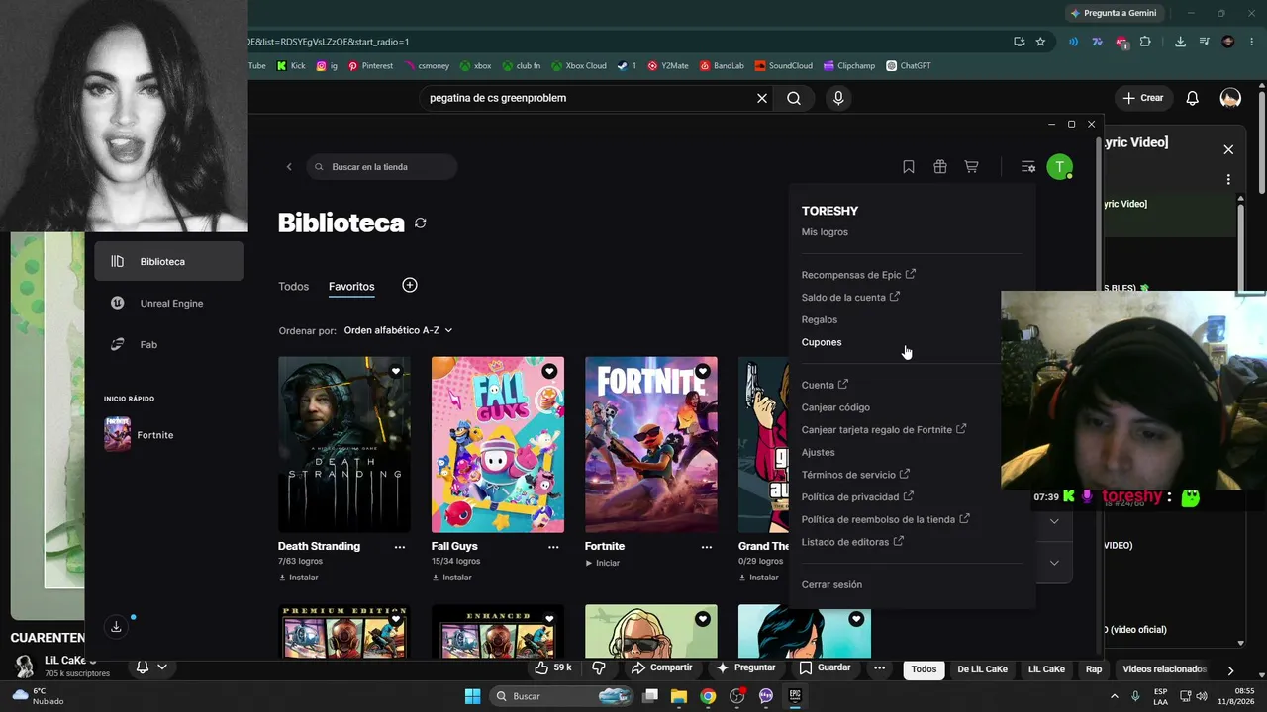Open Recompensas de Epic link
This screenshot has width=1267, height=712.
(x=858, y=275)
